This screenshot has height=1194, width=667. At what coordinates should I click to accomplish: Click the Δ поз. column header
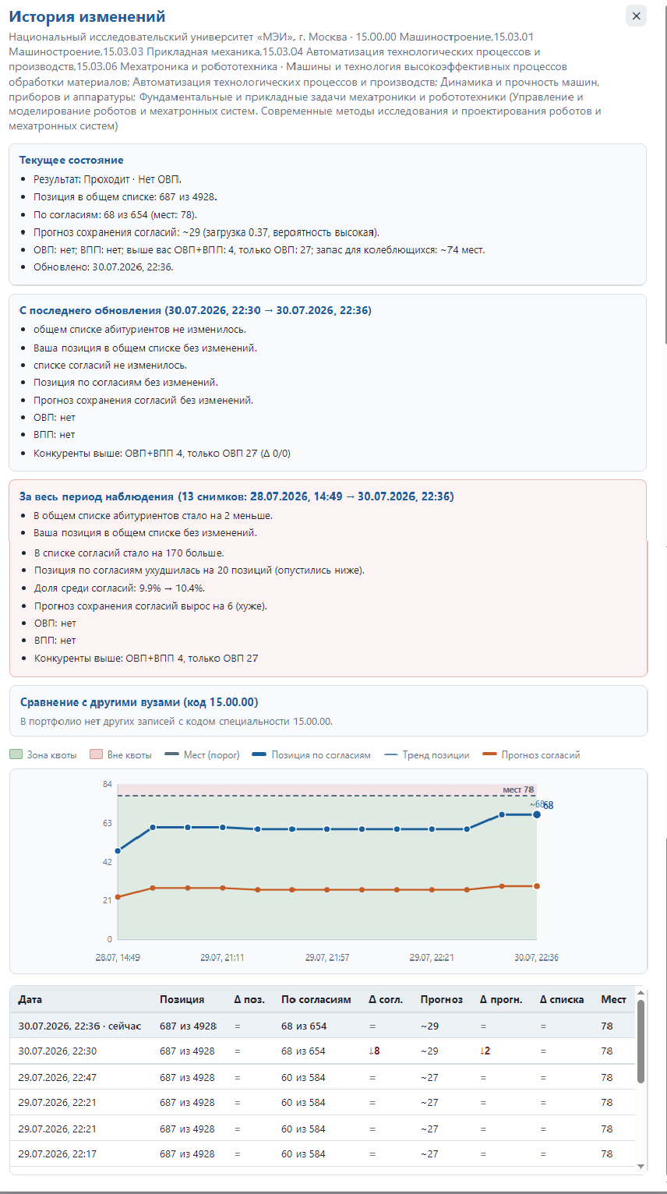tap(249, 999)
